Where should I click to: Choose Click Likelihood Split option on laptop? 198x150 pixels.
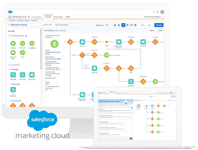click(x=115, y=122)
